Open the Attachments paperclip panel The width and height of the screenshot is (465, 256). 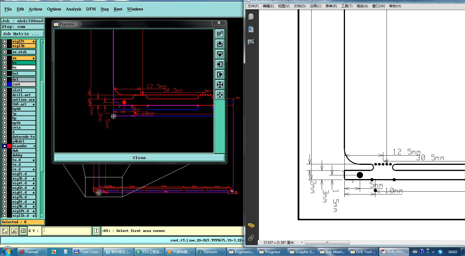tap(251, 238)
